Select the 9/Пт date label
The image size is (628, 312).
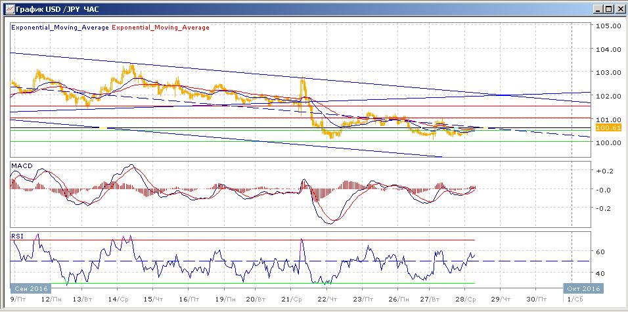[18, 299]
